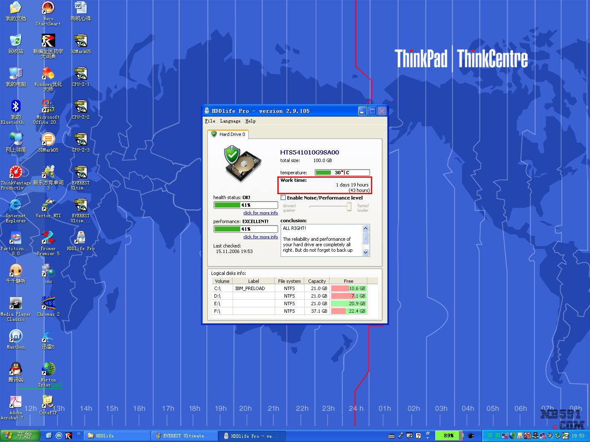Click health status 'click for more info' link
The height and width of the screenshot is (442, 590).
click(260, 213)
